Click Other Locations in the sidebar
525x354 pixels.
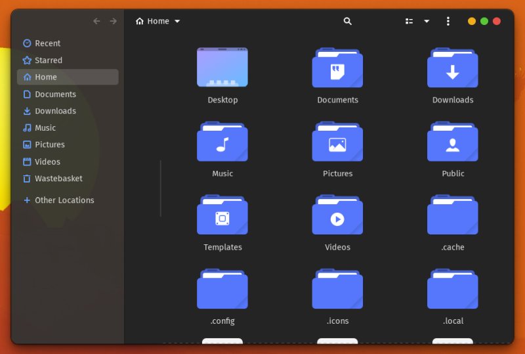[64, 200]
